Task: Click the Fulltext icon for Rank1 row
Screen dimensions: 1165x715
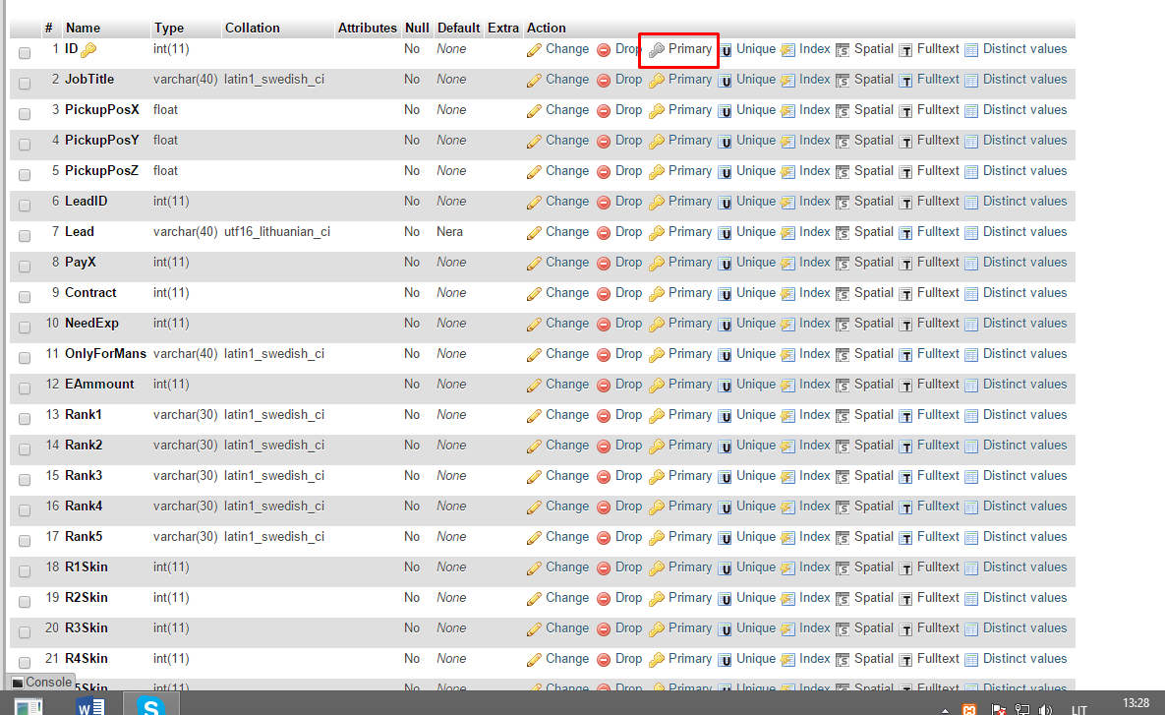Action: (905, 416)
